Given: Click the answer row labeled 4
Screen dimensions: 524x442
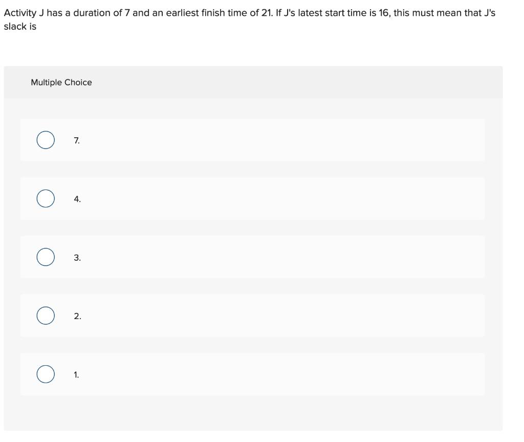Looking at the screenshot, I should tap(252, 198).
